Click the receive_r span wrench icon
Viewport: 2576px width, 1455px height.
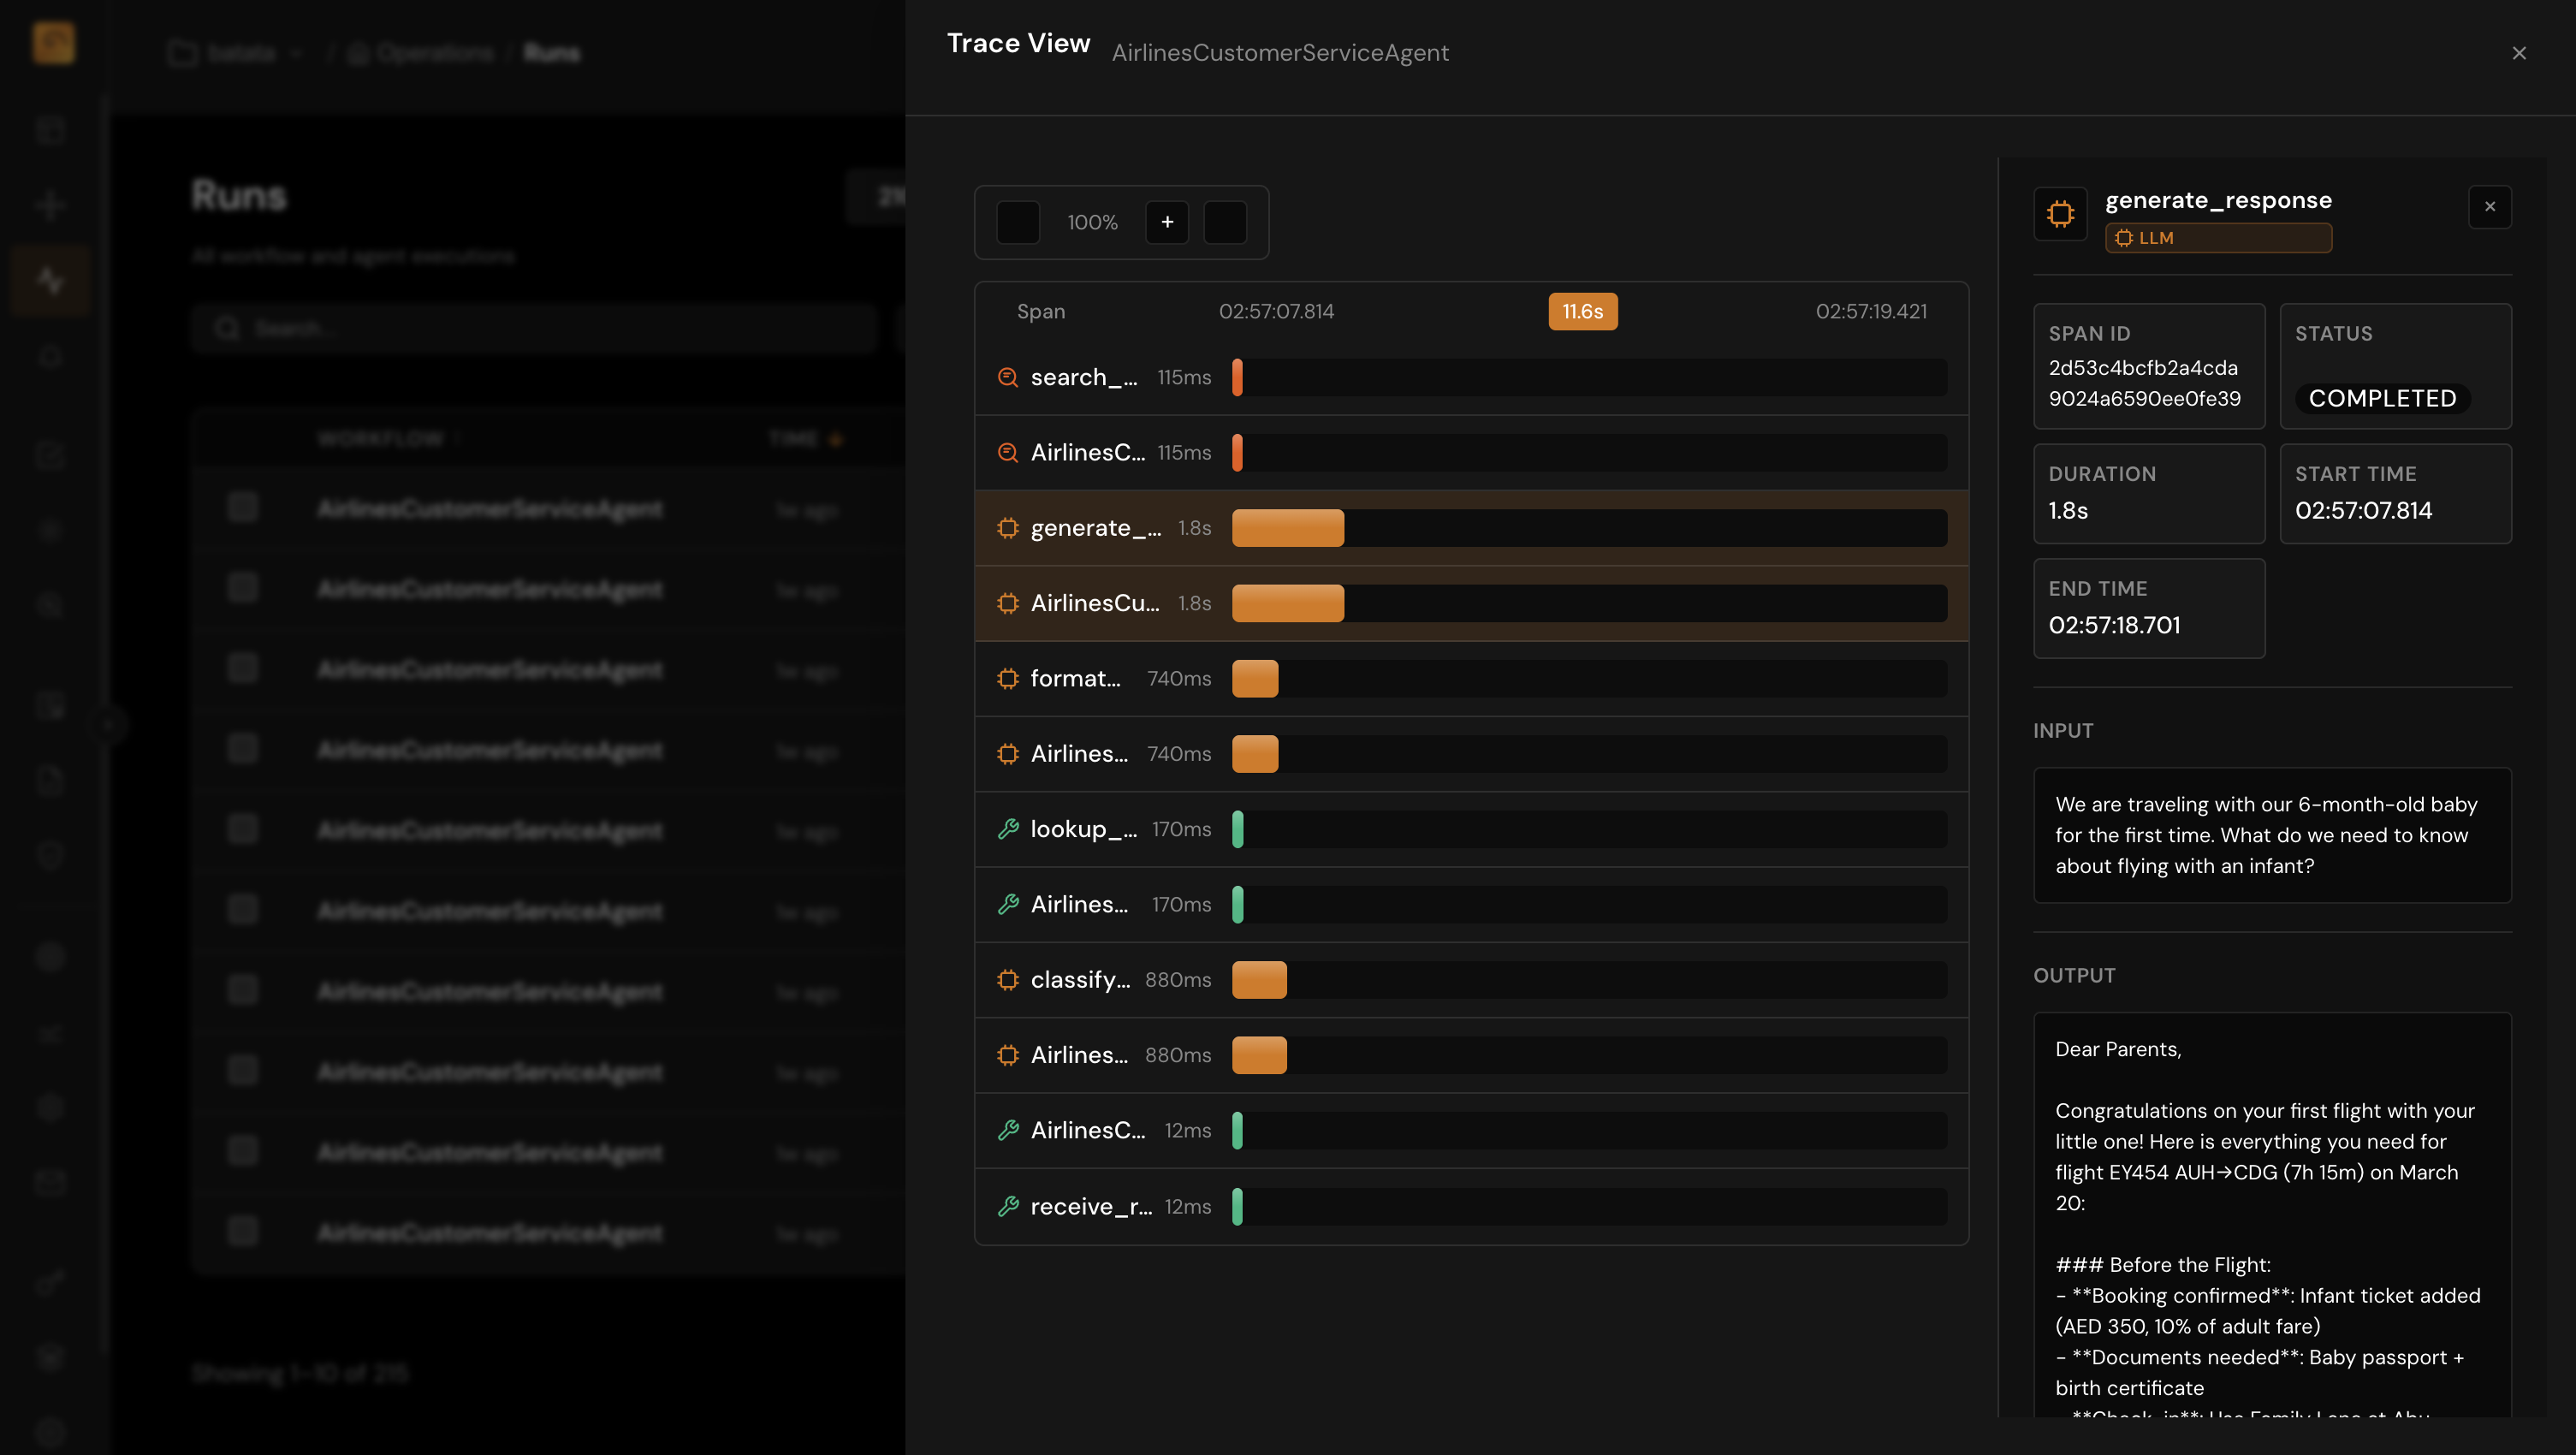tap(1007, 1206)
